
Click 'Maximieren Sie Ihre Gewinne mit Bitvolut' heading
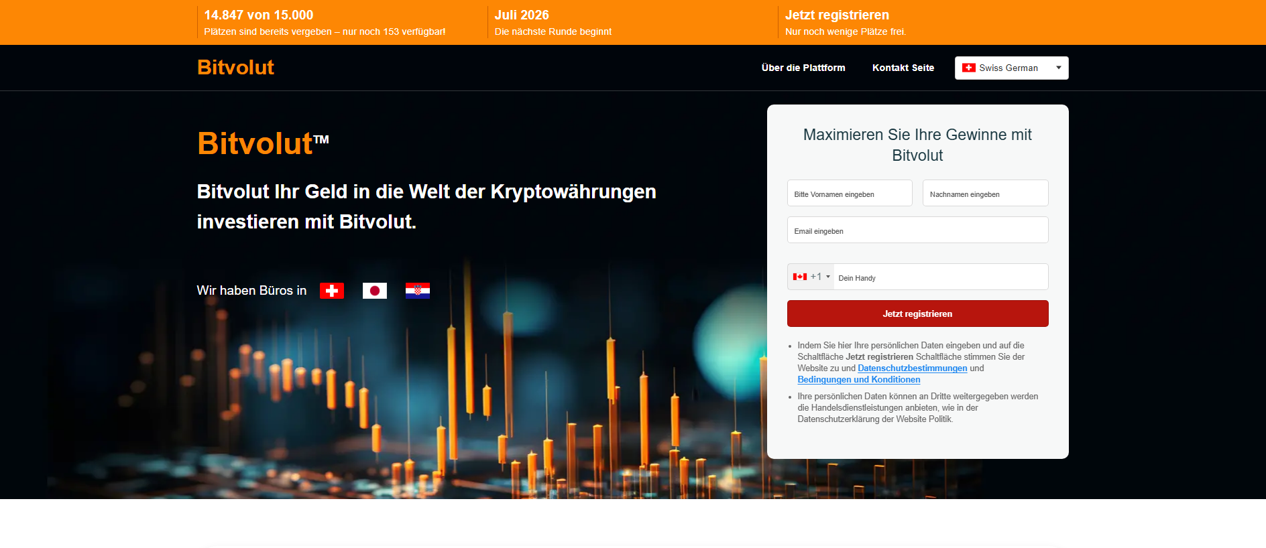click(917, 145)
